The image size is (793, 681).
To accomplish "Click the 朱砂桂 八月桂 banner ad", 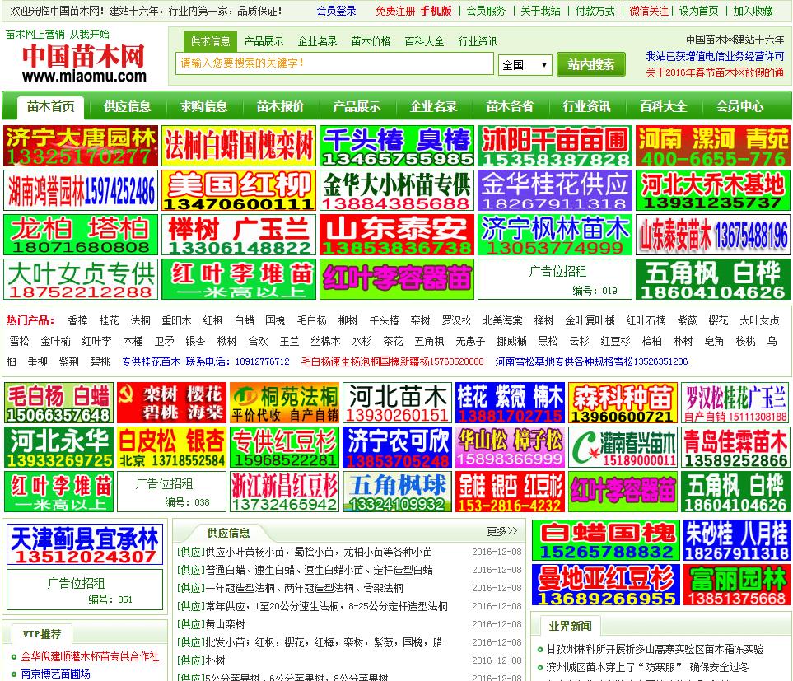I will coord(737,540).
